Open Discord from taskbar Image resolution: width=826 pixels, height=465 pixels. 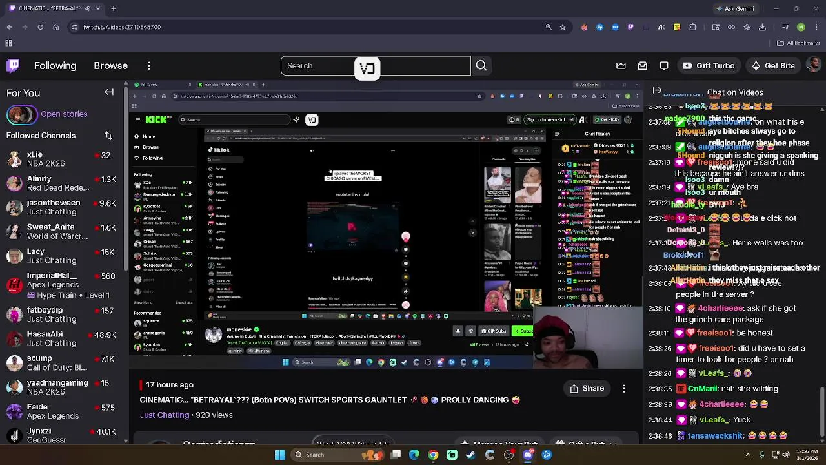528,455
